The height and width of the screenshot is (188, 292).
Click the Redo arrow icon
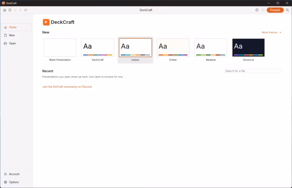[x=20, y=10]
